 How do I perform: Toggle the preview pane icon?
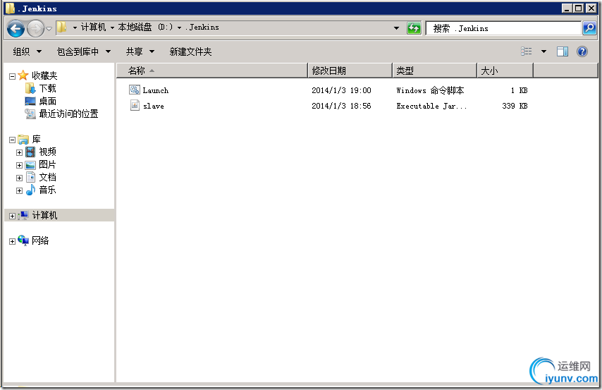coord(563,51)
